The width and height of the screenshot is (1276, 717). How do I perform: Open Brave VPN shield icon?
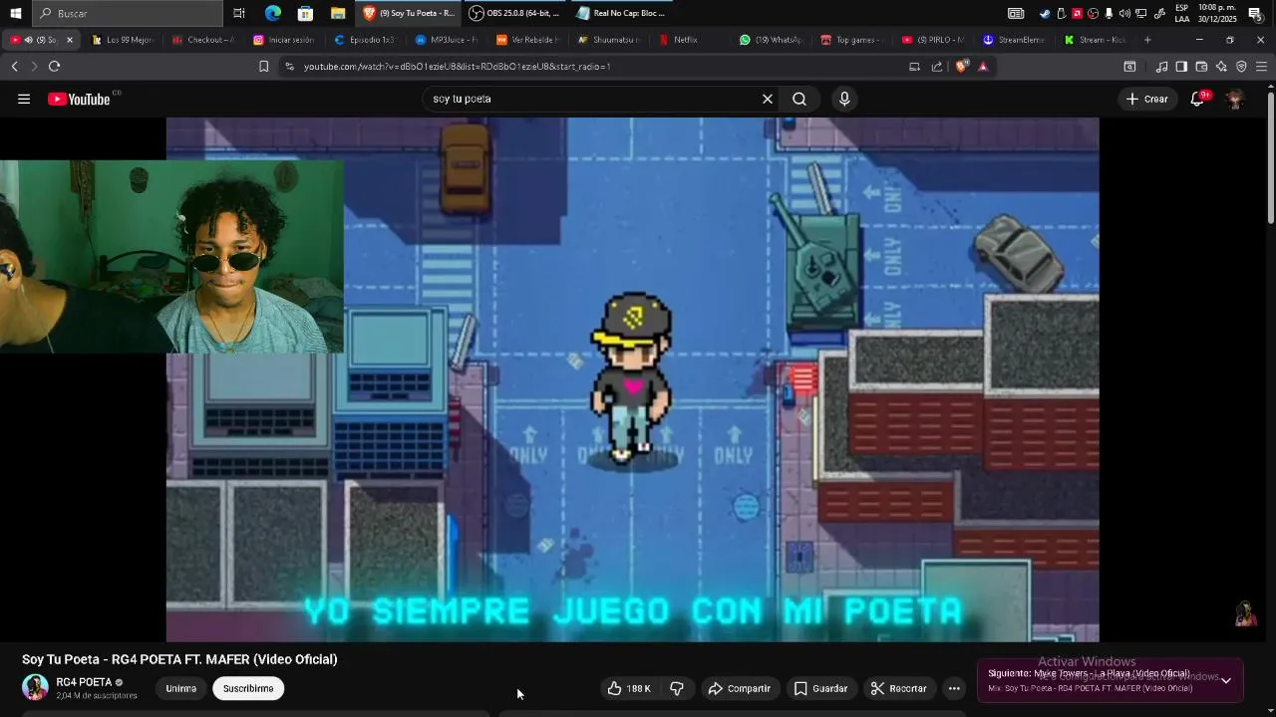pyautogui.click(x=1241, y=67)
